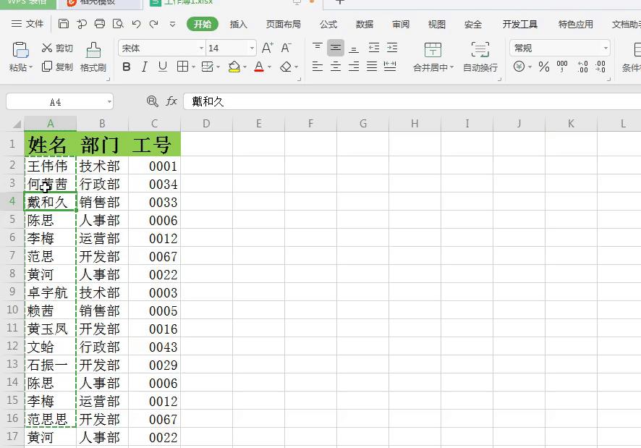Click the eraser clear-format icon

(x=286, y=67)
